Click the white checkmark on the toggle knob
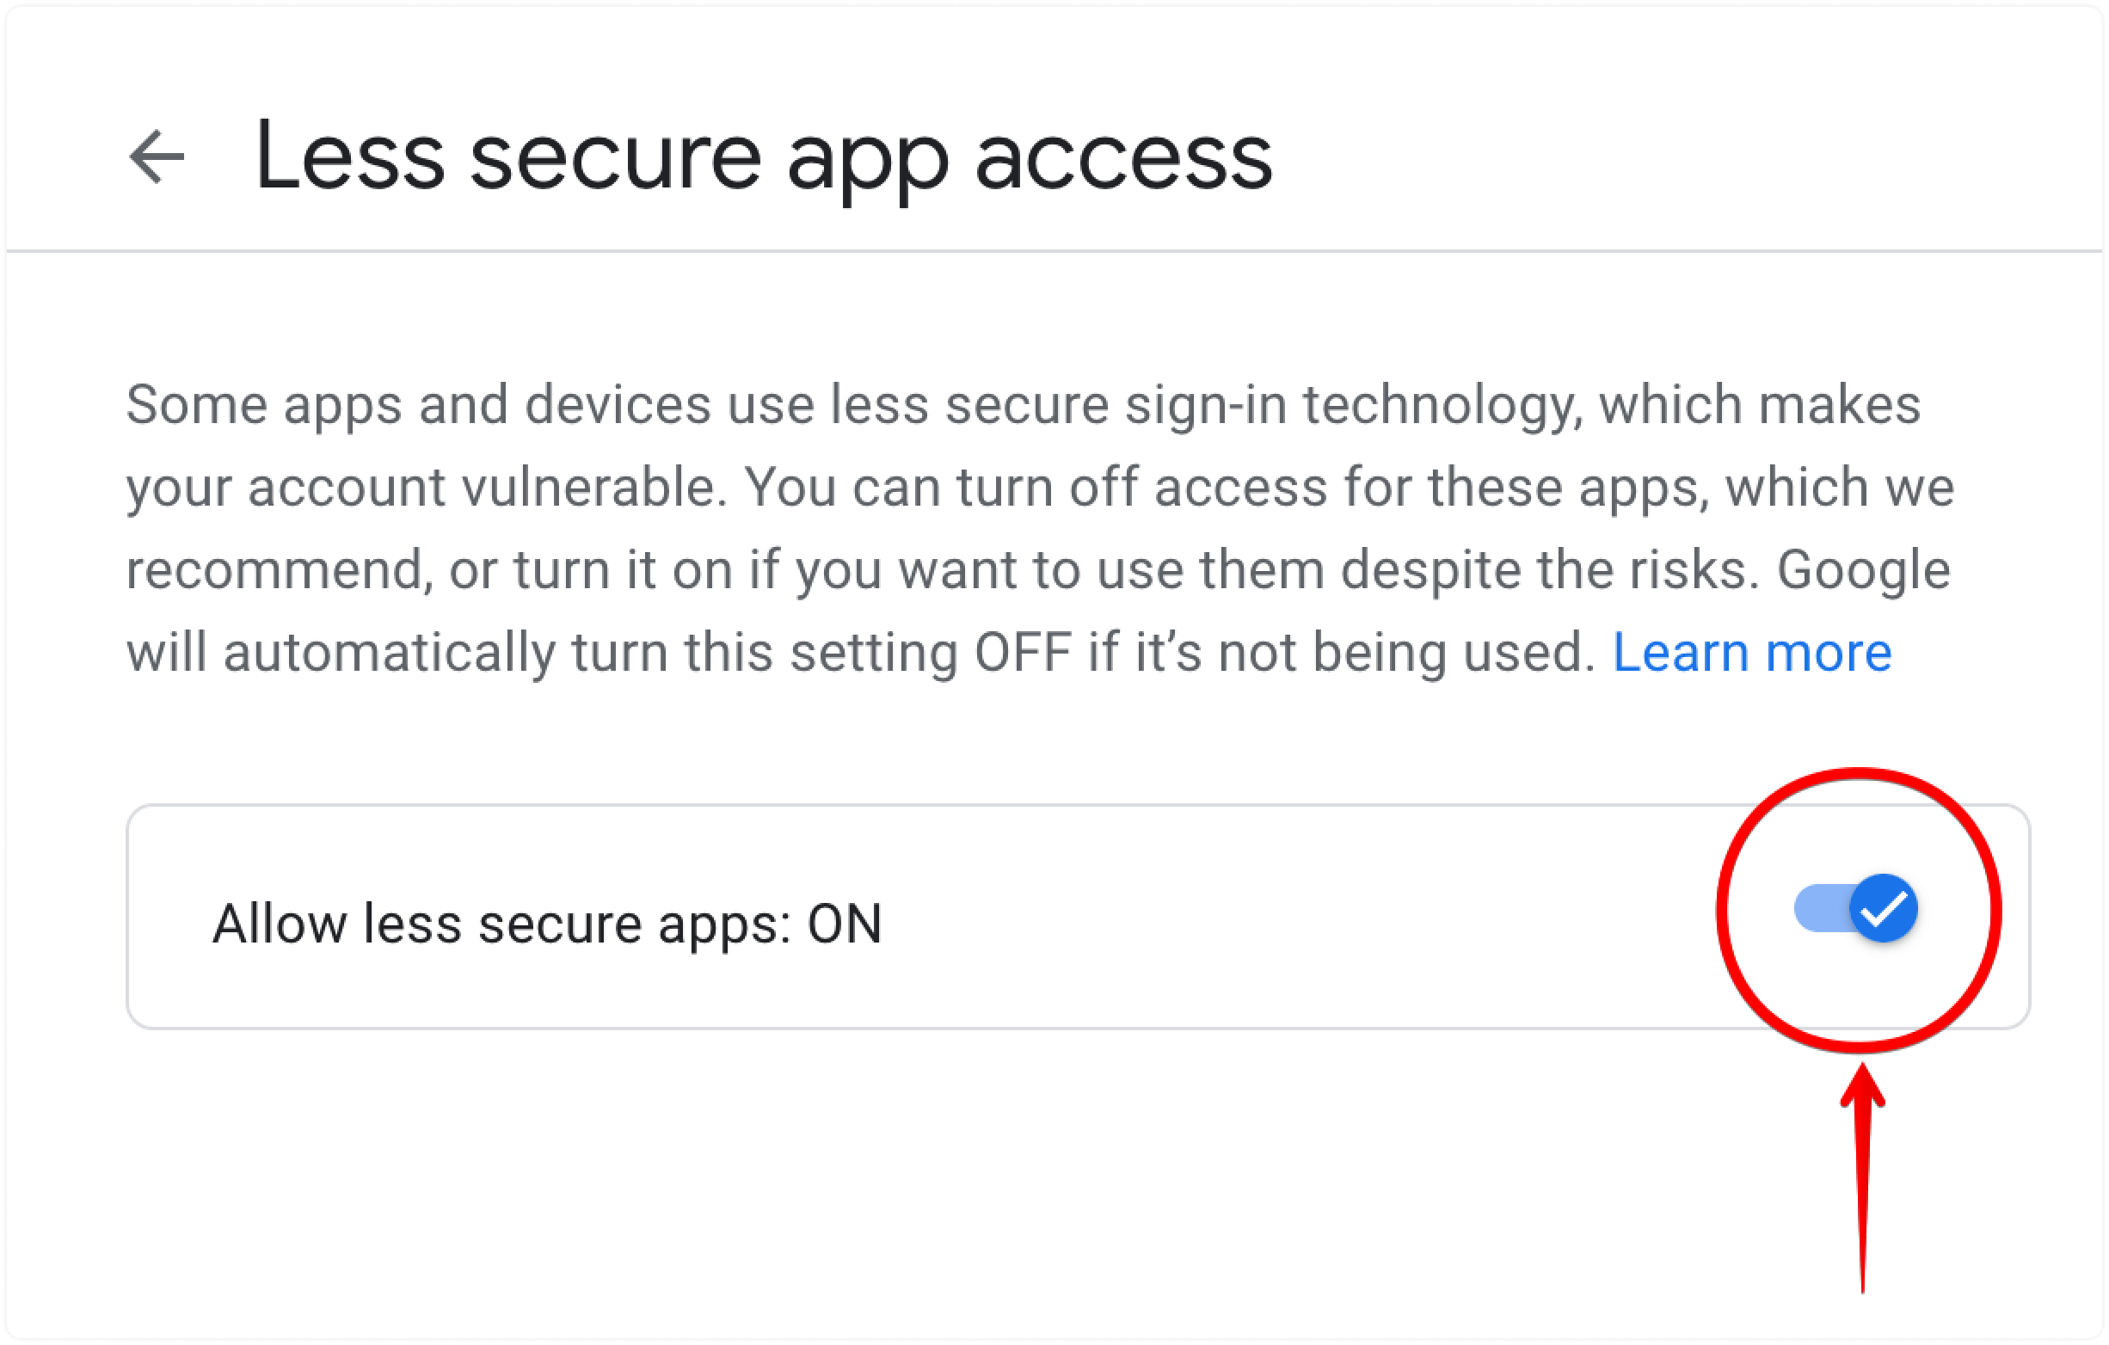Screen dimensions: 2109x1345 tap(1884, 909)
